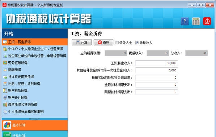This screenshot has width=216, height=137.
Task: Click the 工资薪金收入 input field
Action: click(x=157, y=63)
